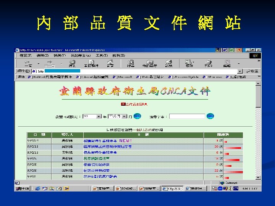Click the page search text field

(187, 116)
